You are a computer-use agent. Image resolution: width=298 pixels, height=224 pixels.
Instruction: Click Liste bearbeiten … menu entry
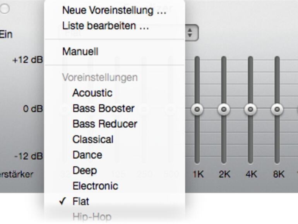pos(105,26)
